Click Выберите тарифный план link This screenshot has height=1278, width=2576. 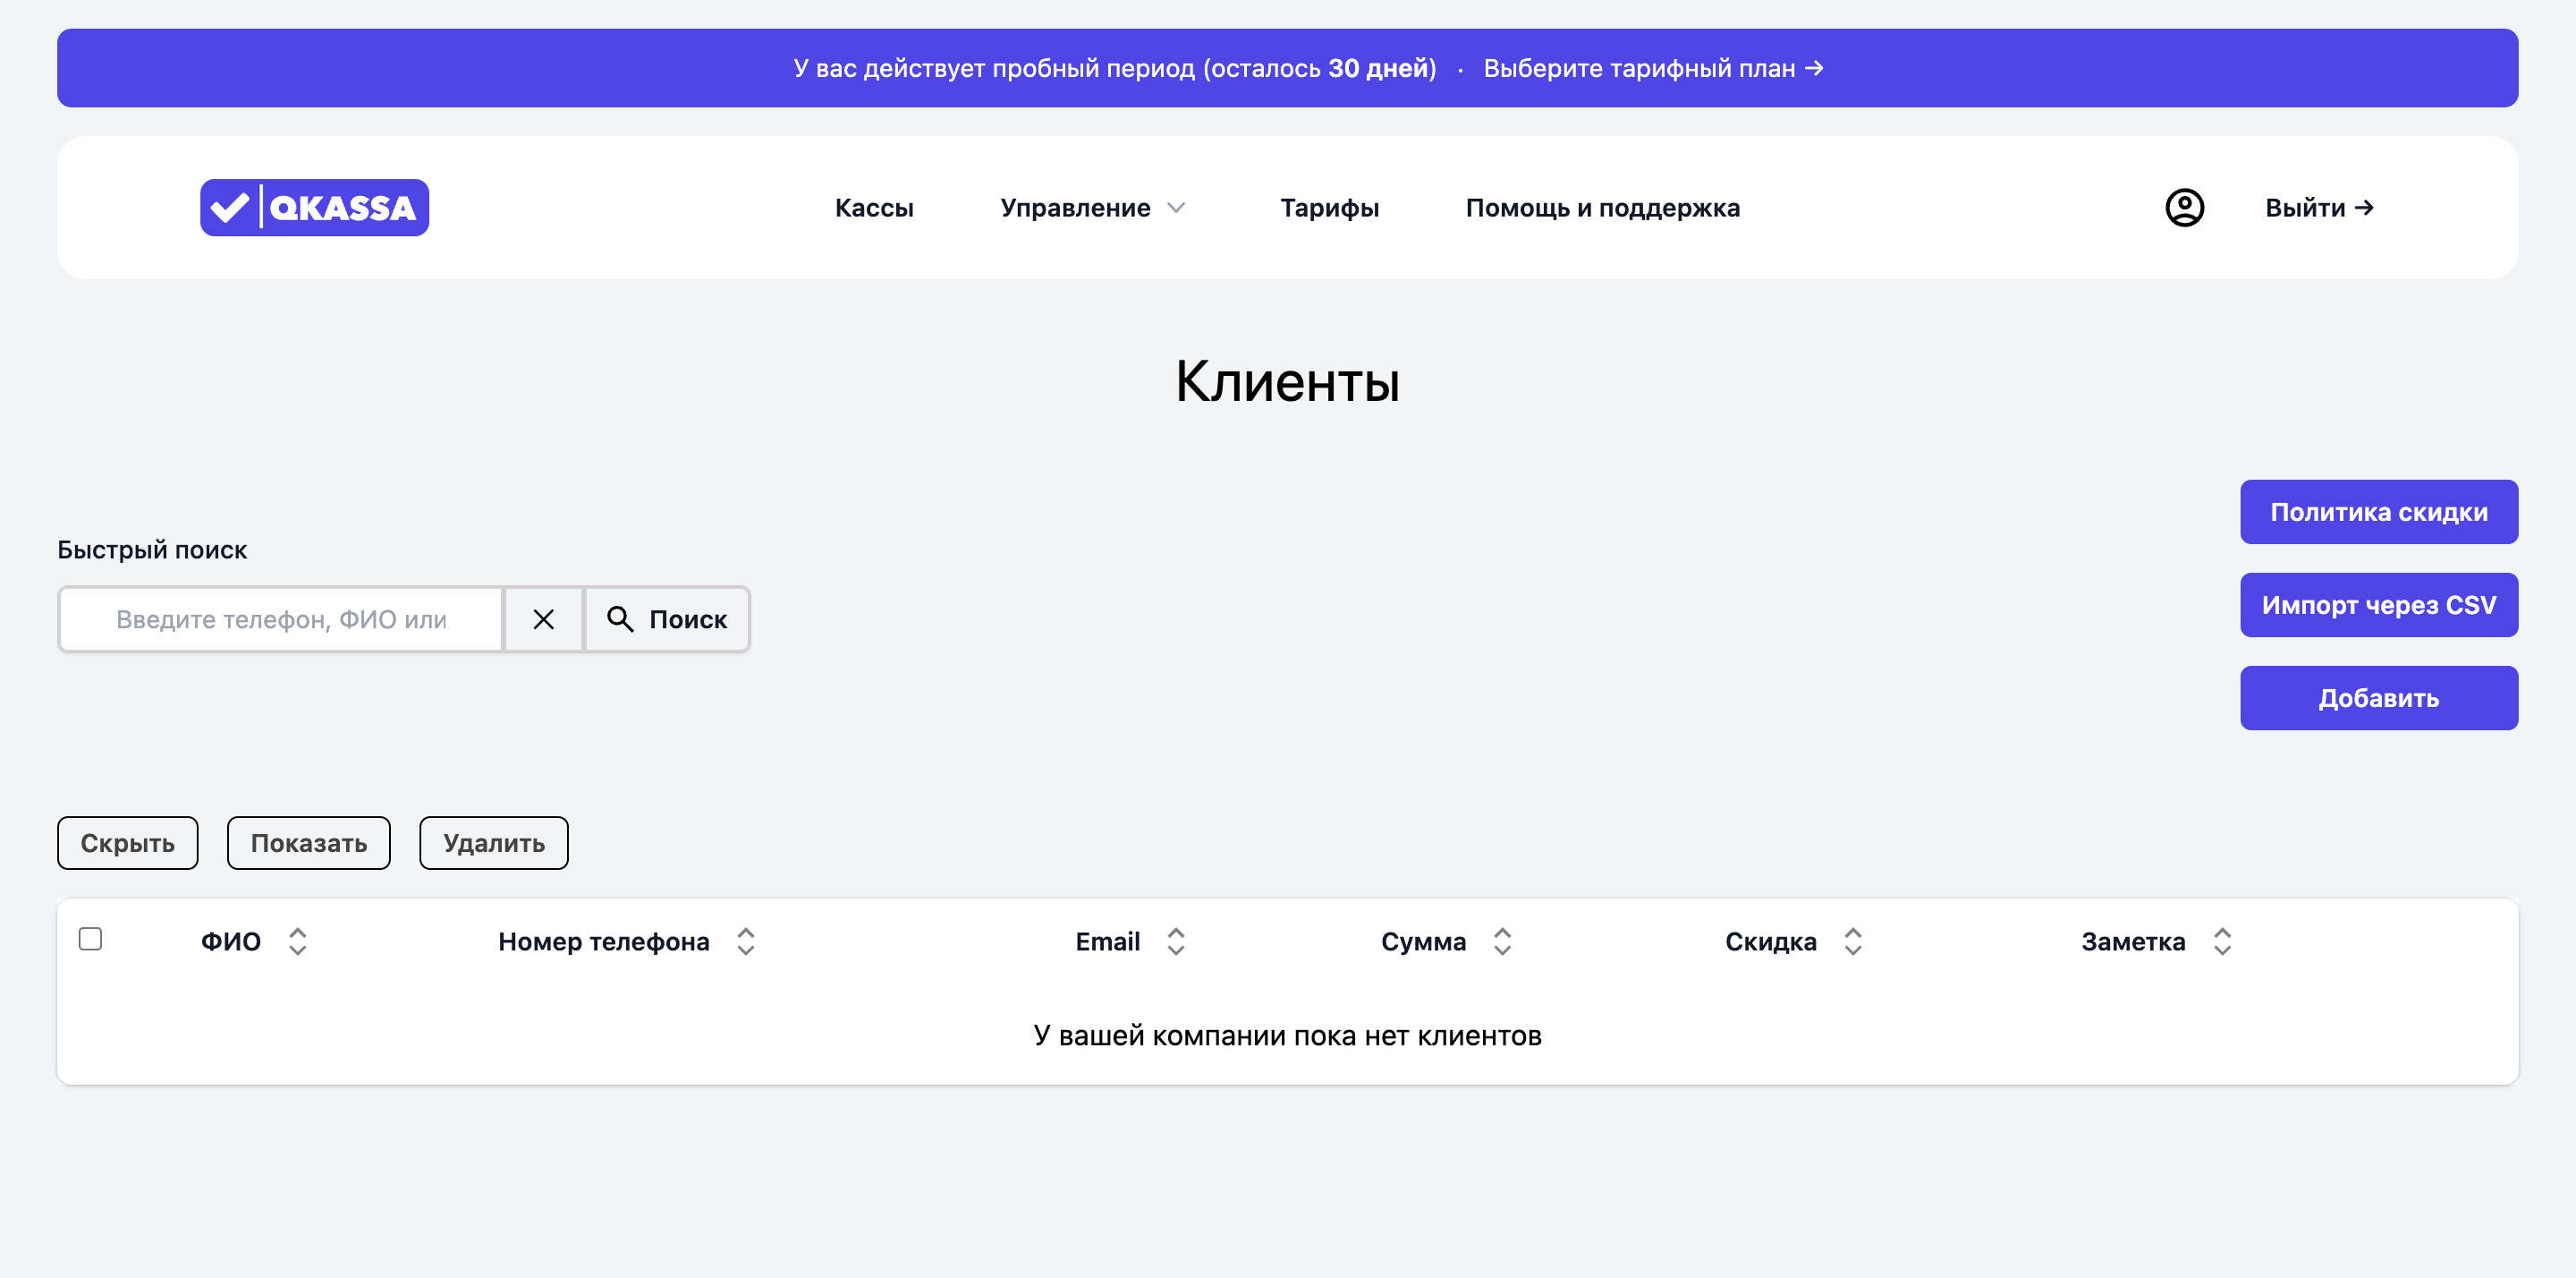click(x=1652, y=68)
